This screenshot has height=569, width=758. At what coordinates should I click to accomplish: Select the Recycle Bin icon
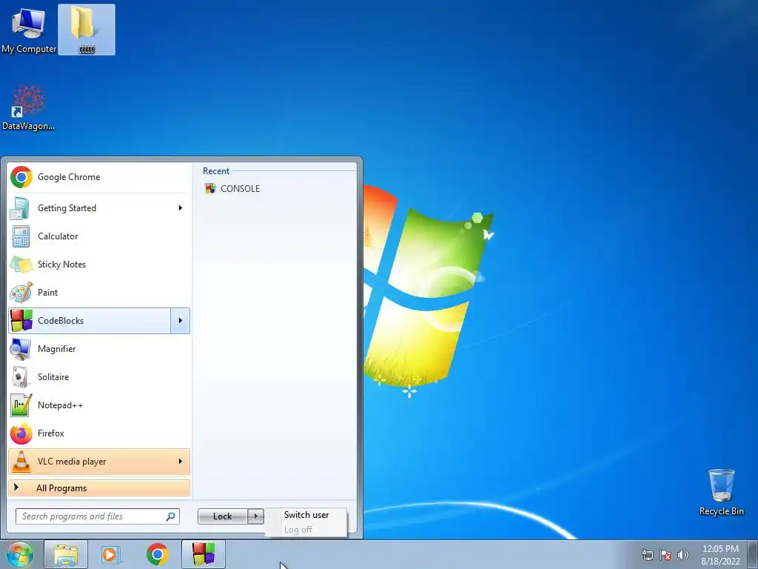point(721,492)
